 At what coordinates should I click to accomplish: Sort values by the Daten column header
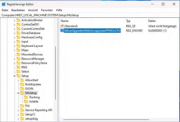(163, 21)
